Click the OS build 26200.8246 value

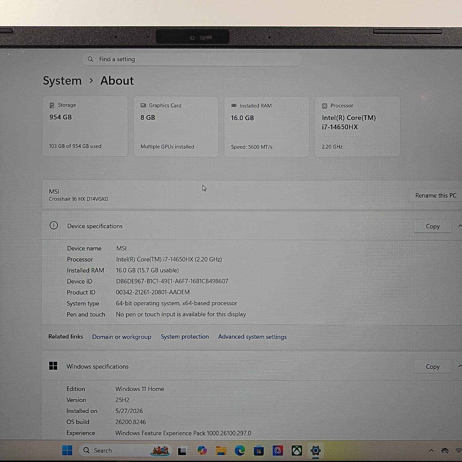click(131, 422)
